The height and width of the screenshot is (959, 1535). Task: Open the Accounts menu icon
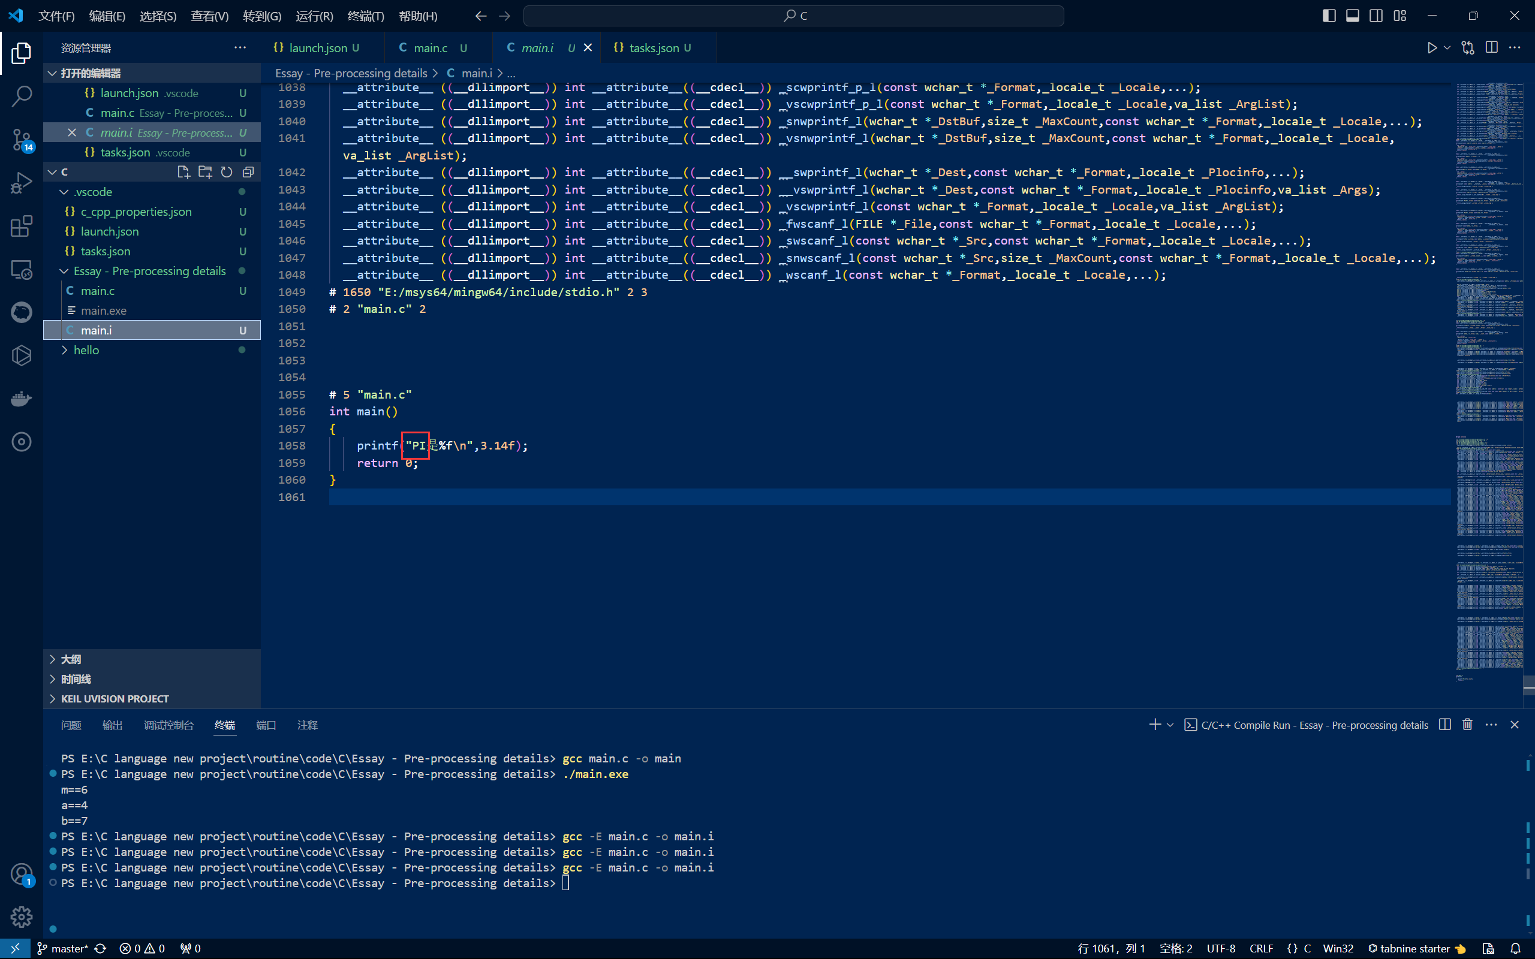pyautogui.click(x=21, y=874)
